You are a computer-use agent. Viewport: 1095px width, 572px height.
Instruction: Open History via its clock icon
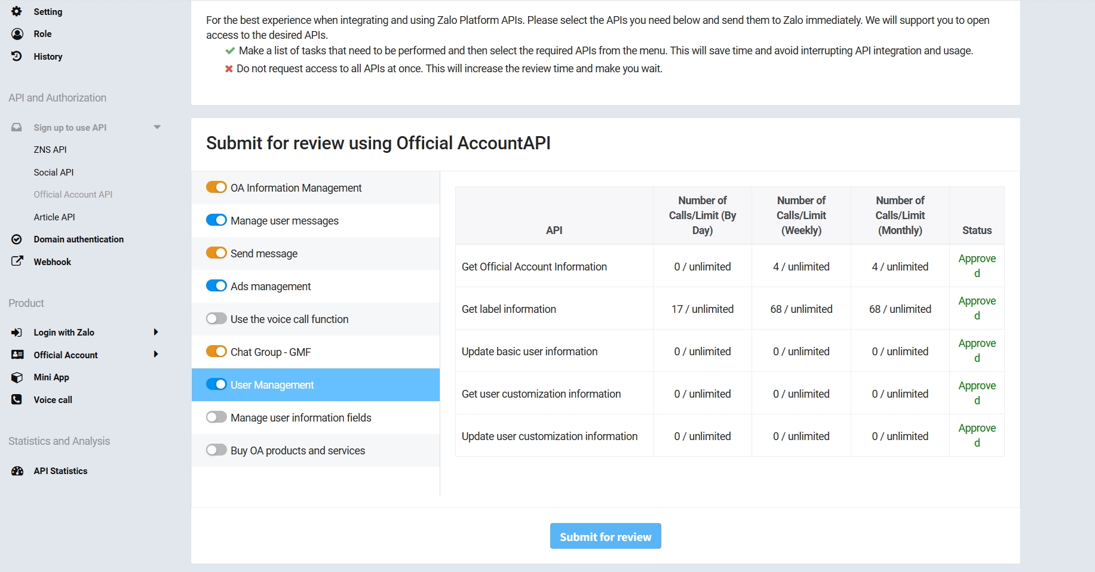[17, 56]
